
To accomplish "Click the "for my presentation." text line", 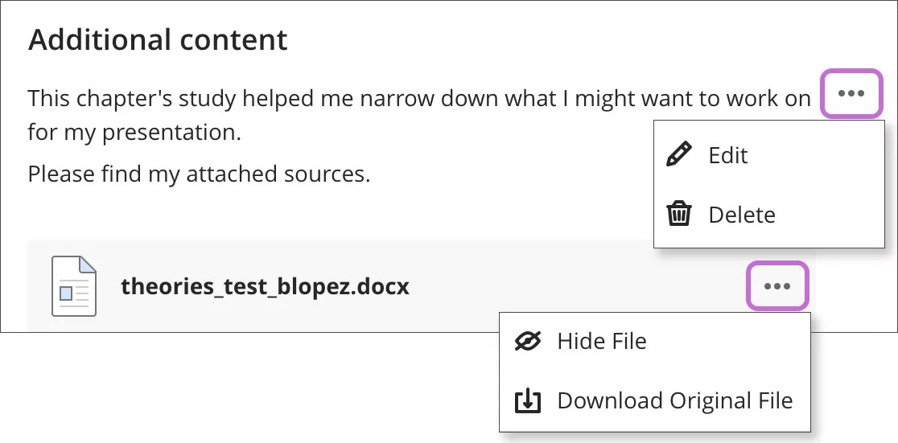I will [134, 132].
